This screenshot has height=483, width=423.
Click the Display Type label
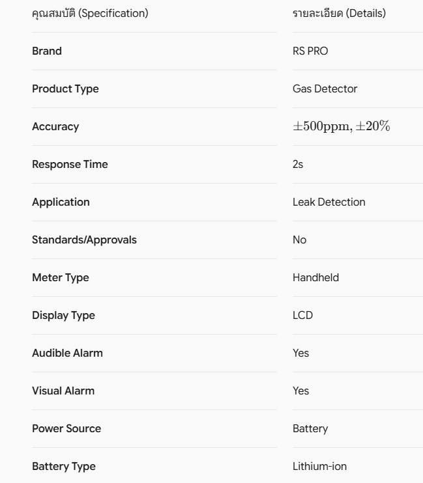pyautogui.click(x=64, y=316)
